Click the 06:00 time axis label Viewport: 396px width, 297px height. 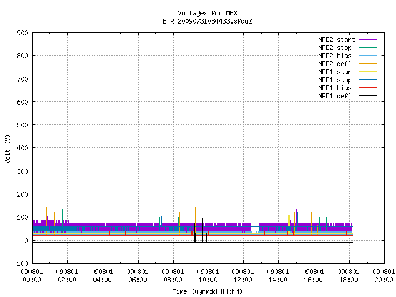pyautogui.click(x=137, y=280)
